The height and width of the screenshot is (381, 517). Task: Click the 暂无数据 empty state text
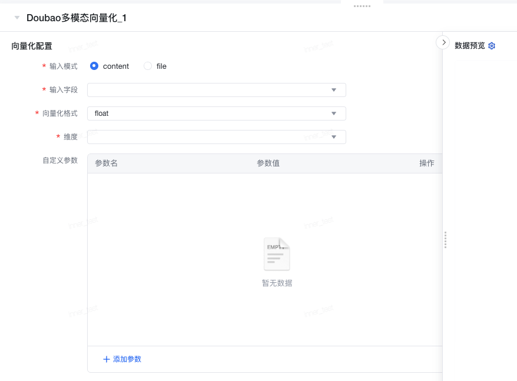click(277, 283)
